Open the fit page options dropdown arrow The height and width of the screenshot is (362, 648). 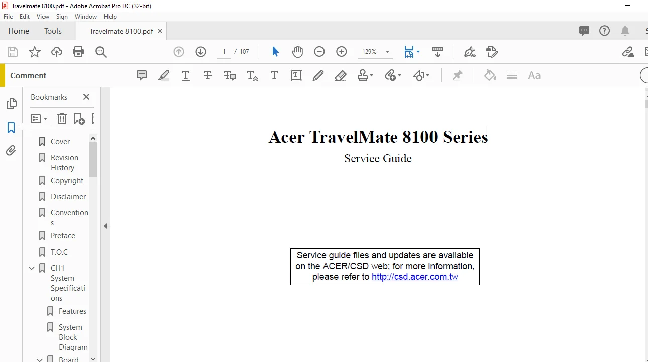point(418,52)
